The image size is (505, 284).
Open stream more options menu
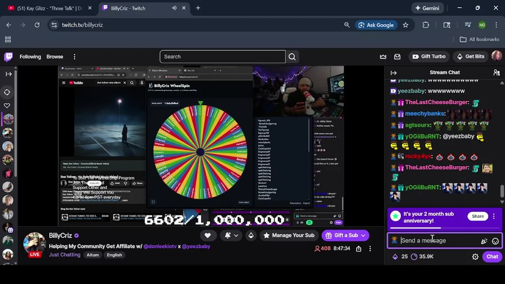coord(370,248)
